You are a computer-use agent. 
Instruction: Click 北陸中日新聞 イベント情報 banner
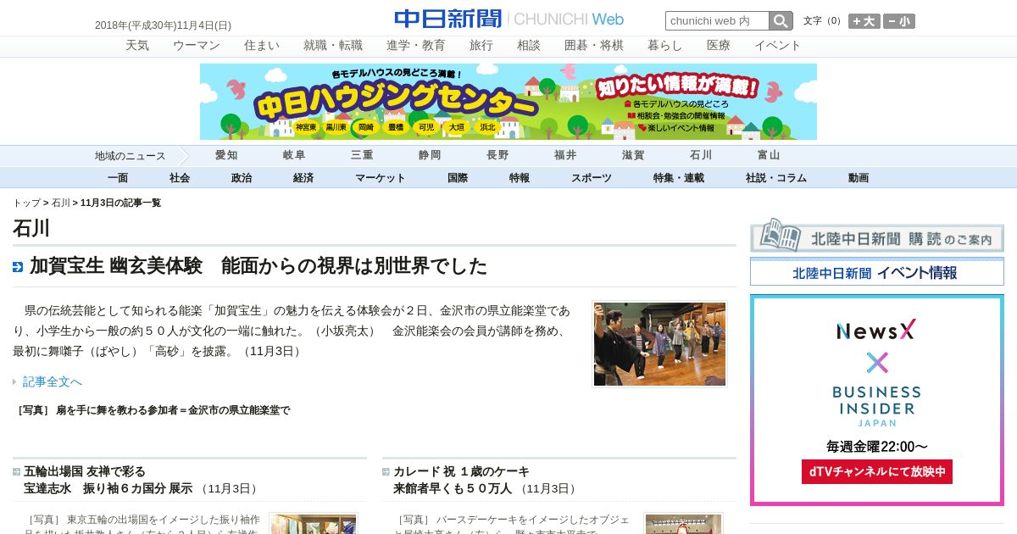[x=877, y=273]
